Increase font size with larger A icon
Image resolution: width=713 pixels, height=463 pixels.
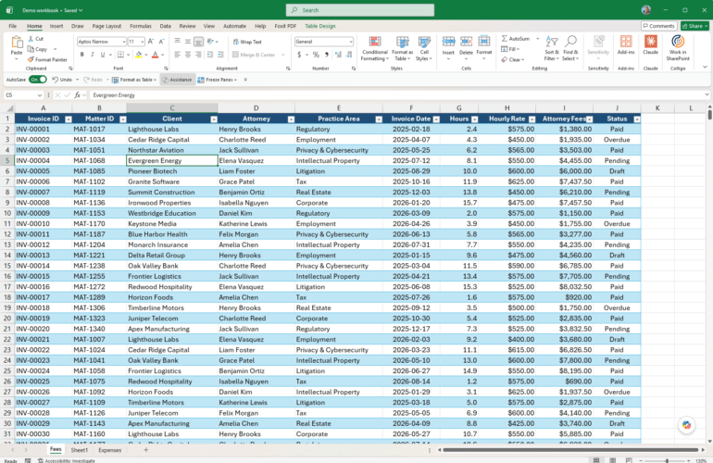[151, 42]
